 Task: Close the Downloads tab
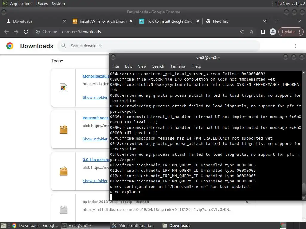click(x=65, y=21)
